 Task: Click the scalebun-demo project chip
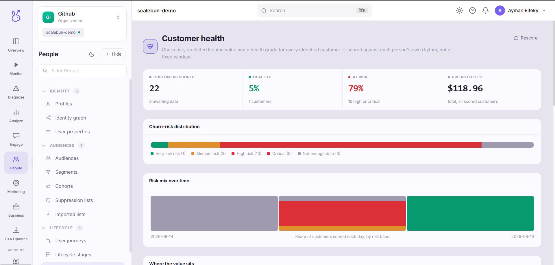click(63, 32)
